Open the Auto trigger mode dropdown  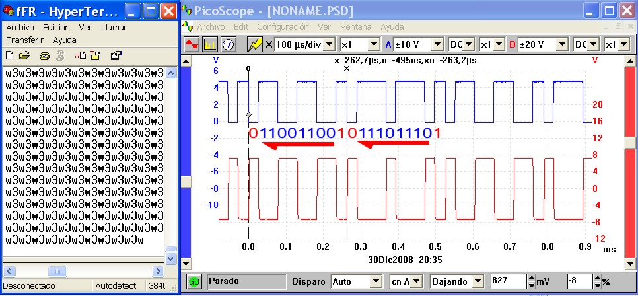[376, 281]
